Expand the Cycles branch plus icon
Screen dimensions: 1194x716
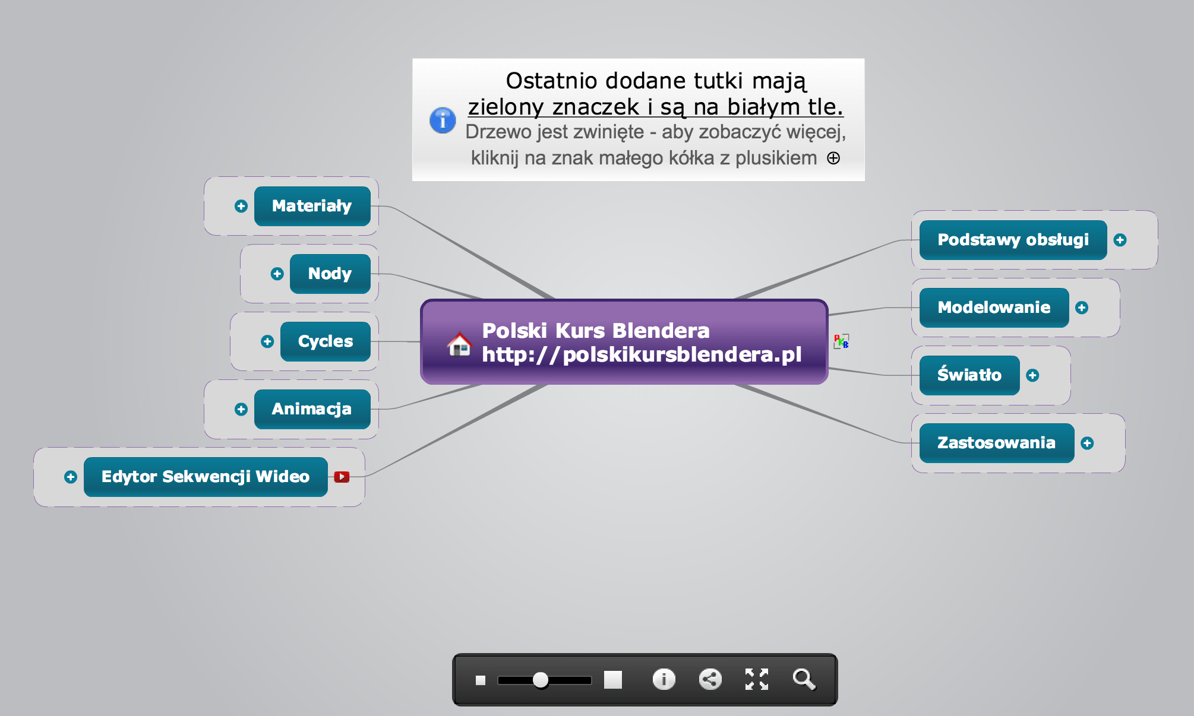267,341
